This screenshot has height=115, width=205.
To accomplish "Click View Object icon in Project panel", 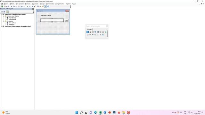I will (4, 12).
